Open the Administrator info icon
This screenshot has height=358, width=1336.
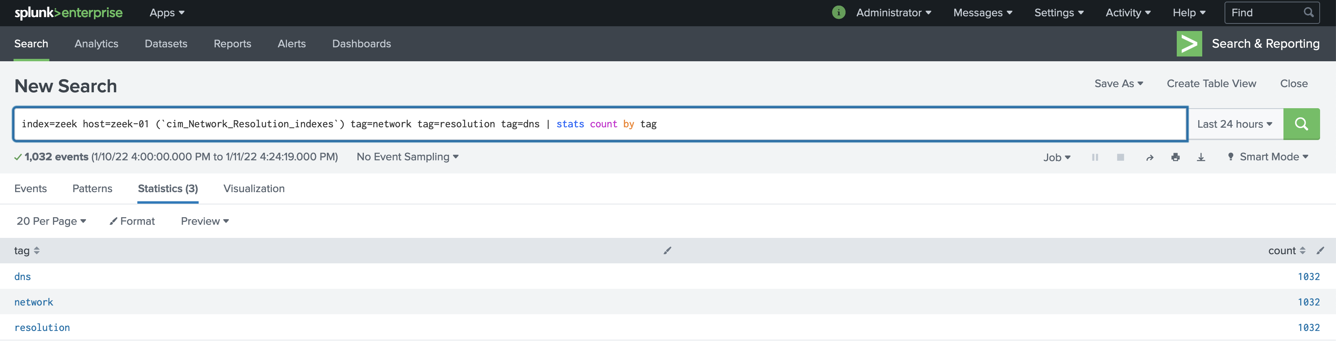click(839, 12)
